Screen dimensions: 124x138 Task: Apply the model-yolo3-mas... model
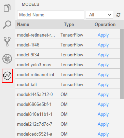click(103, 65)
